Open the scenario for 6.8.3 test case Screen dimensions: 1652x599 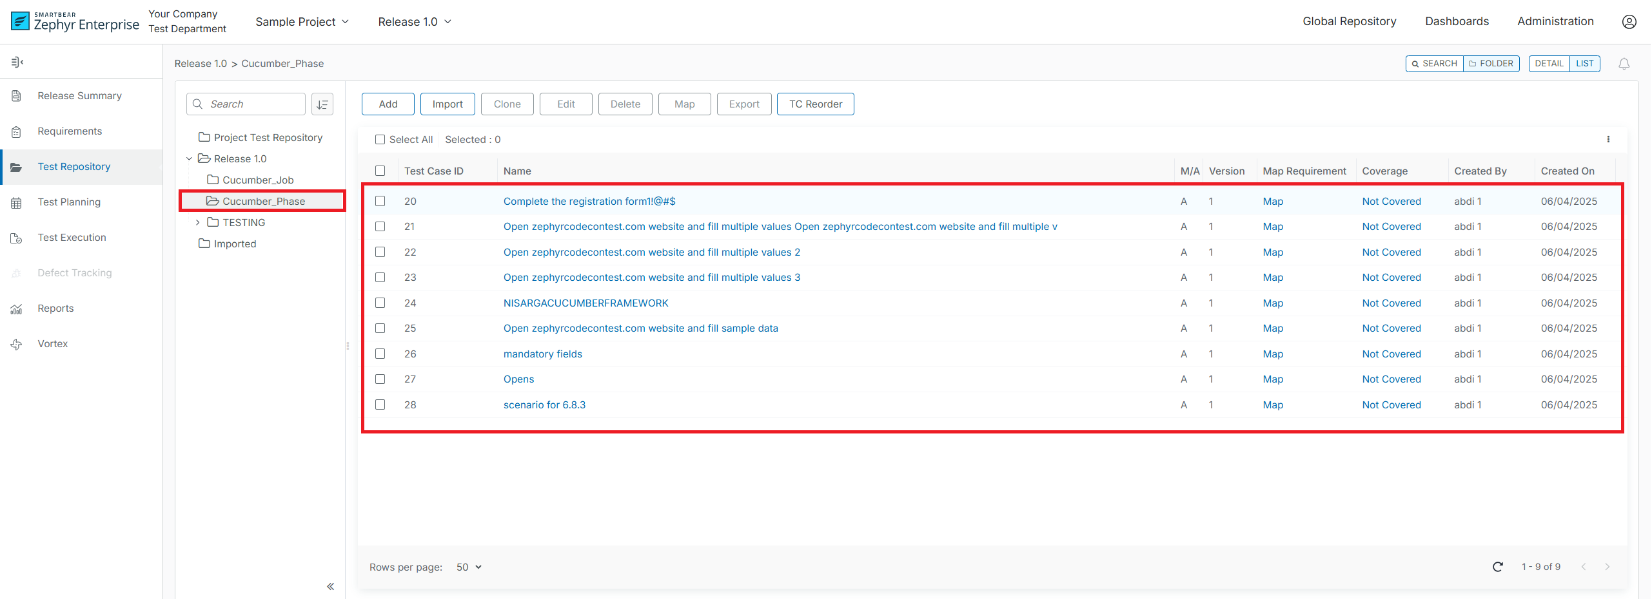[x=544, y=404]
